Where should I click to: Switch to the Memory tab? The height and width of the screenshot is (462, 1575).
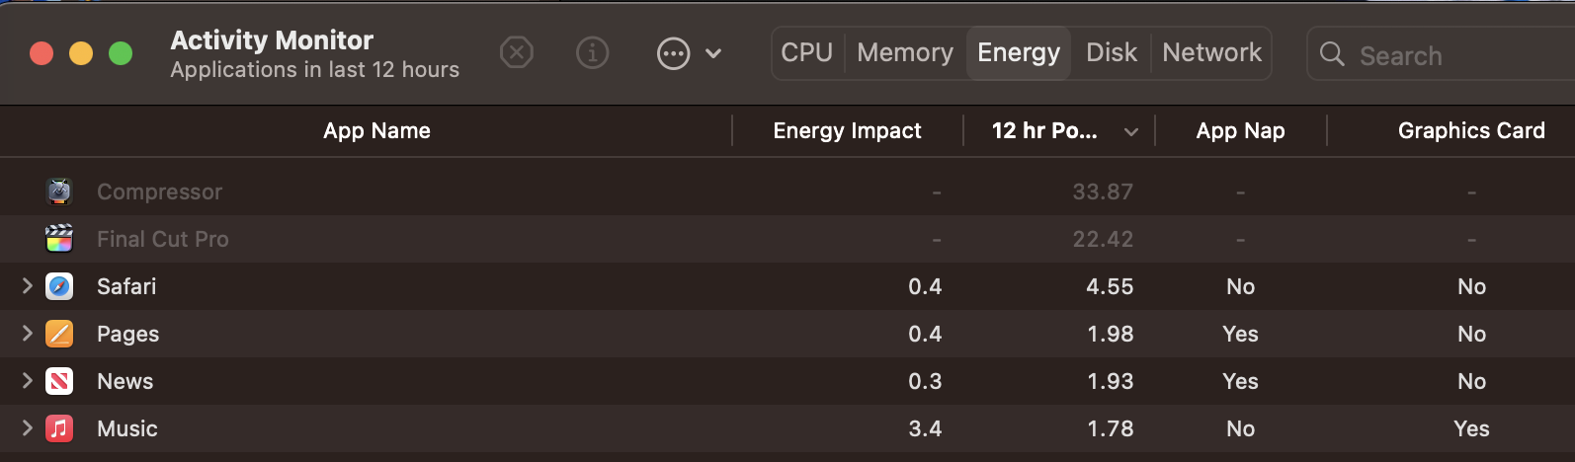pos(905,52)
